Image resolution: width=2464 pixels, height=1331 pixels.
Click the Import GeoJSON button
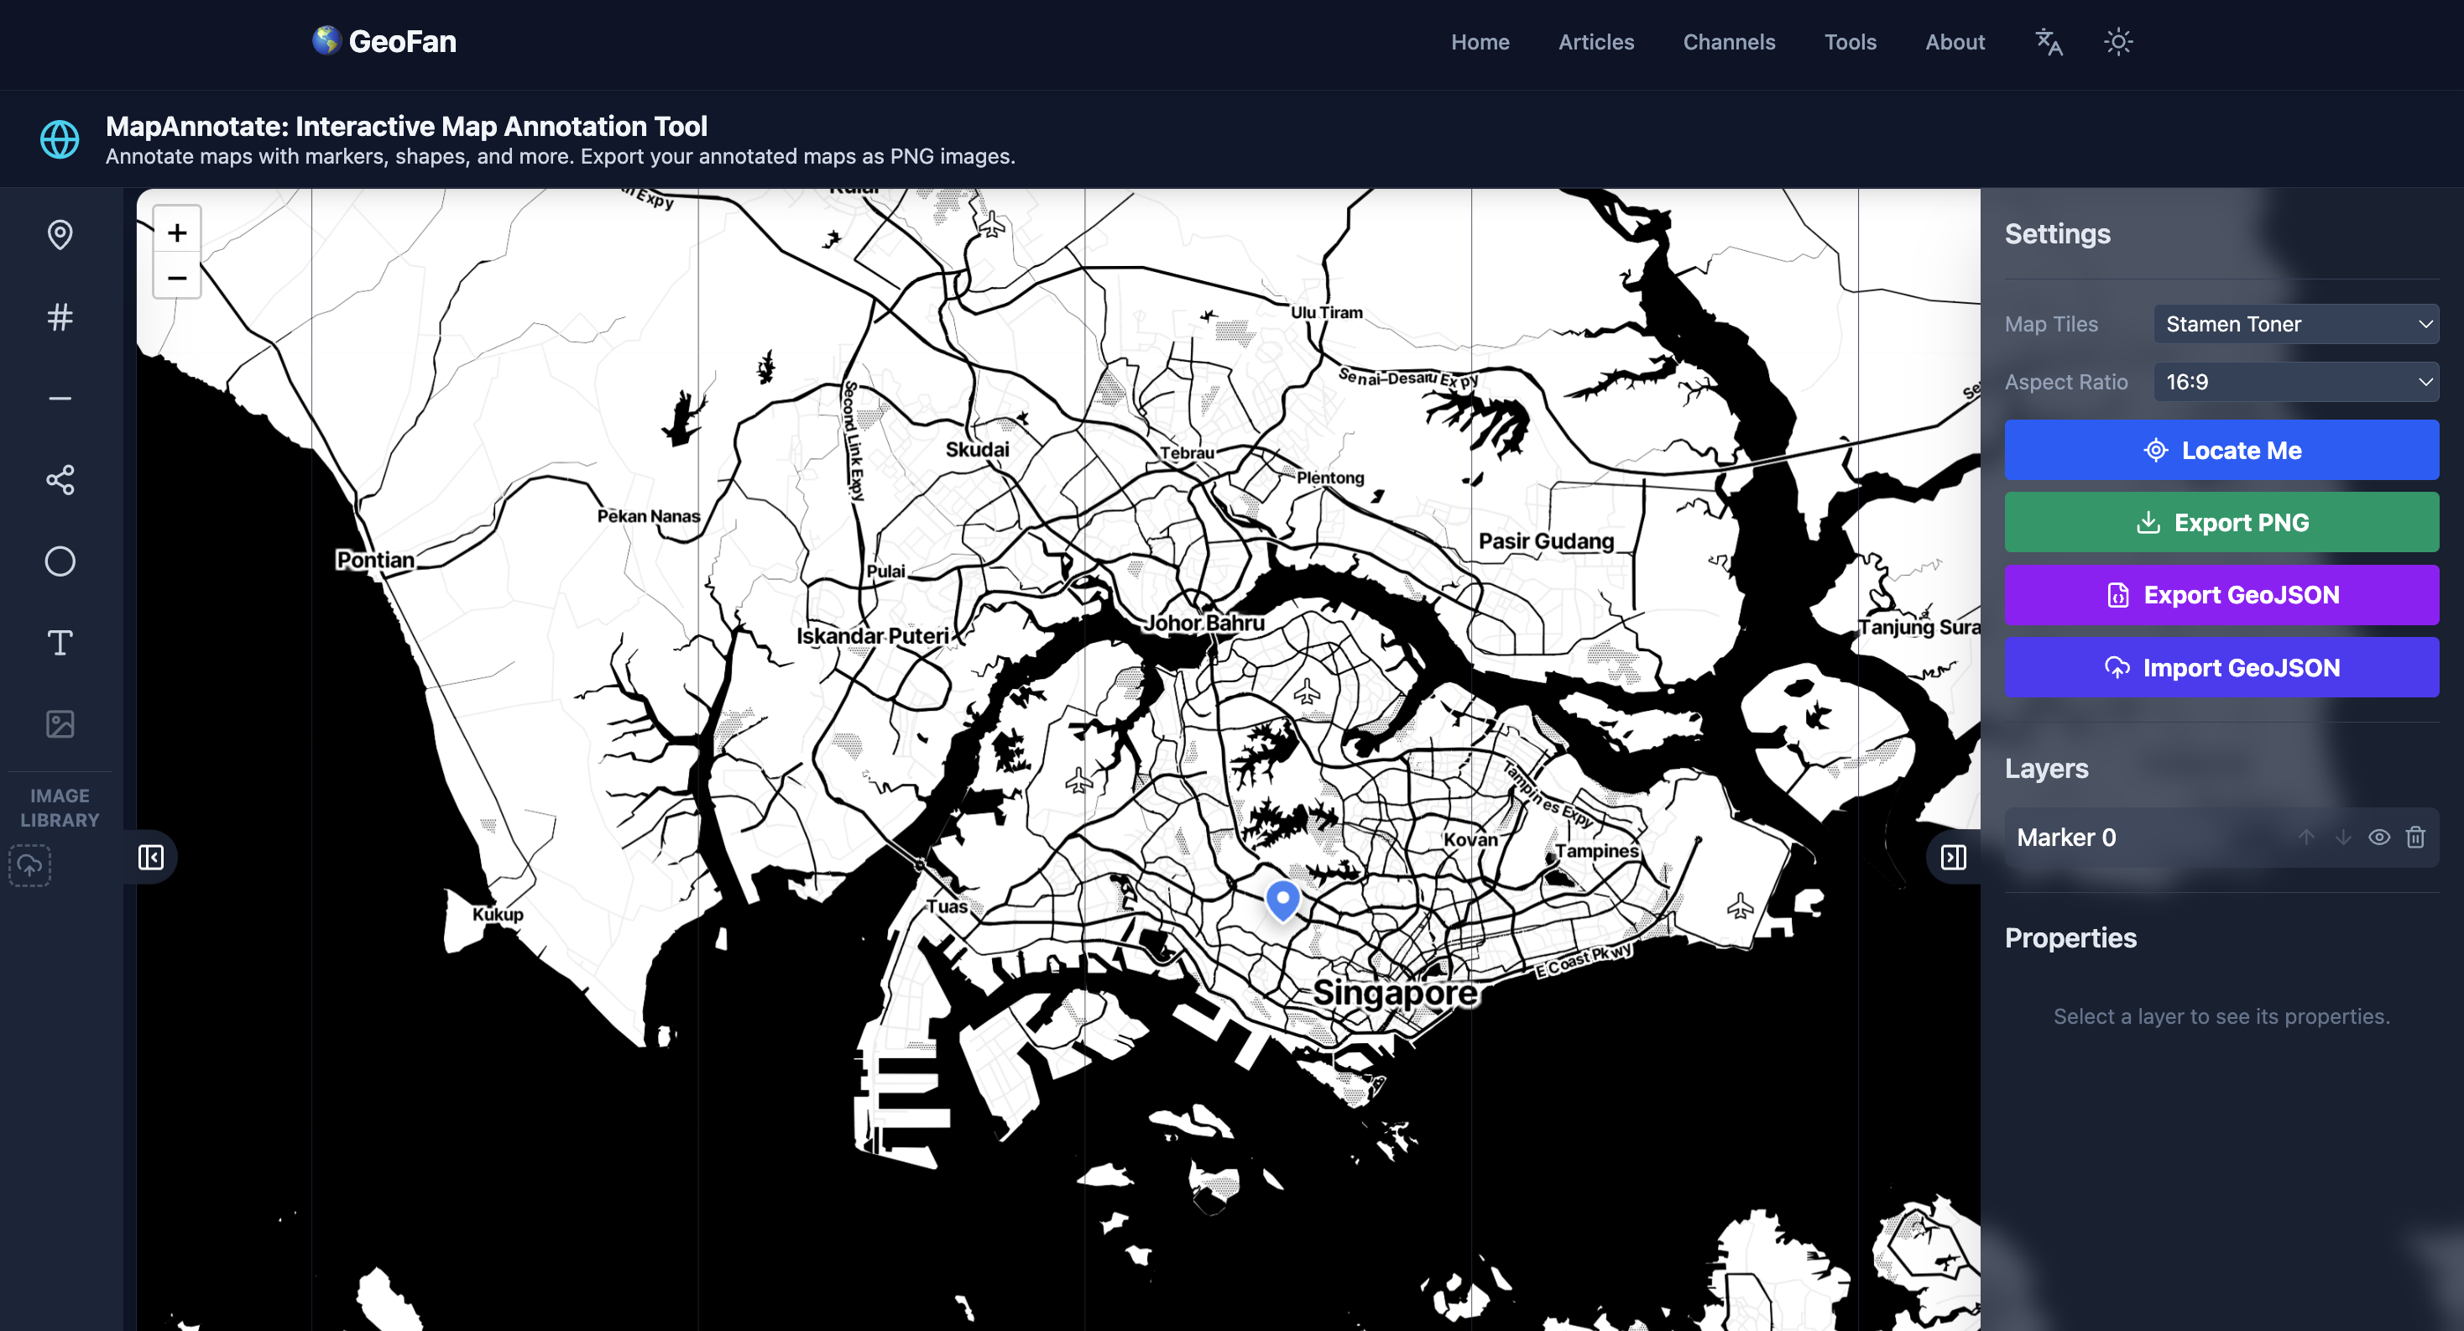pyautogui.click(x=2221, y=667)
